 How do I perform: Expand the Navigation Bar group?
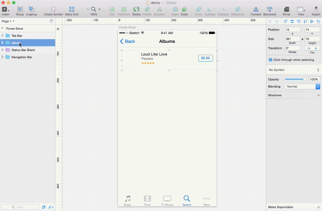2,57
